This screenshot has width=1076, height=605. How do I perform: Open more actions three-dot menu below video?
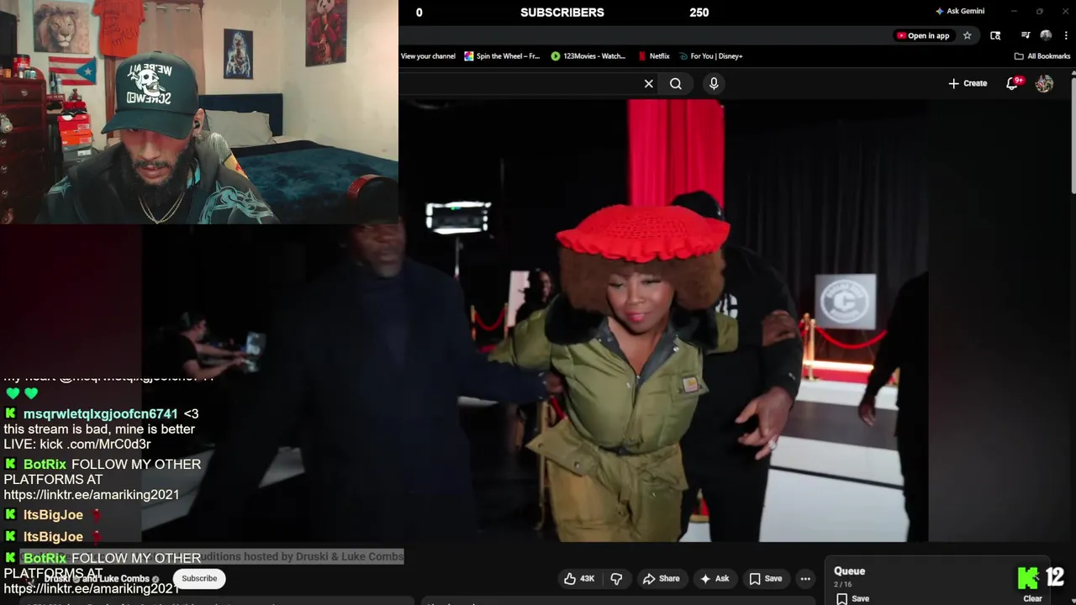805,578
